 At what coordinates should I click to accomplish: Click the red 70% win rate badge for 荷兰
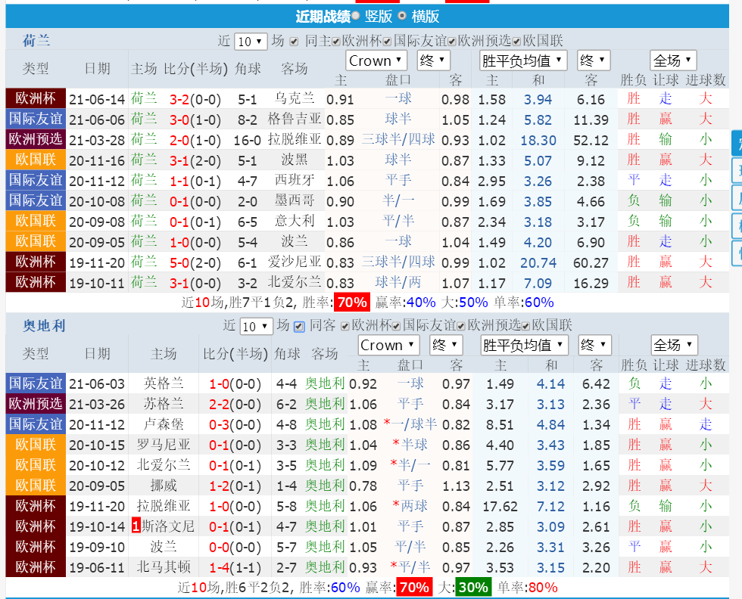coord(352,302)
